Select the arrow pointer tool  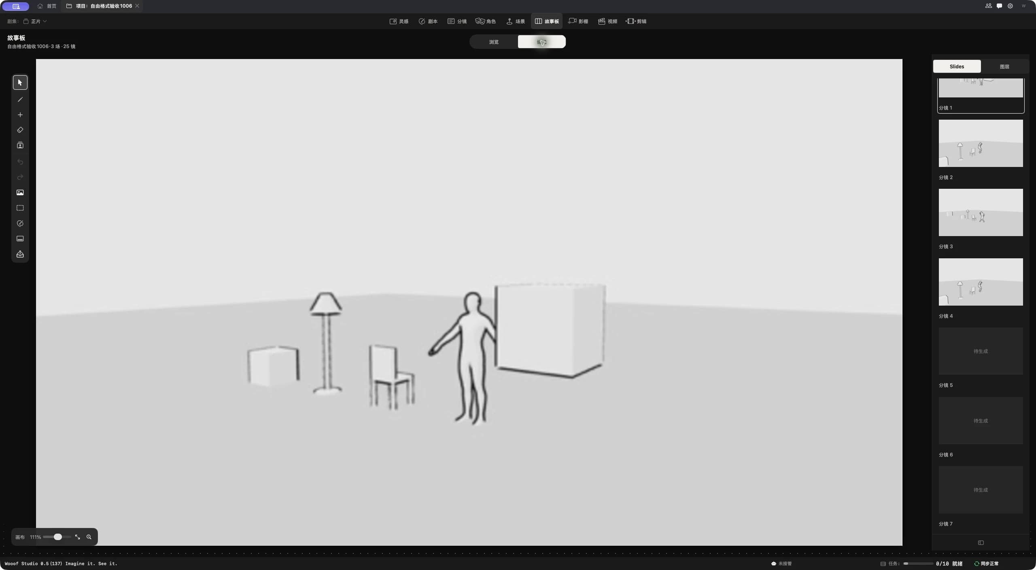[20, 82]
